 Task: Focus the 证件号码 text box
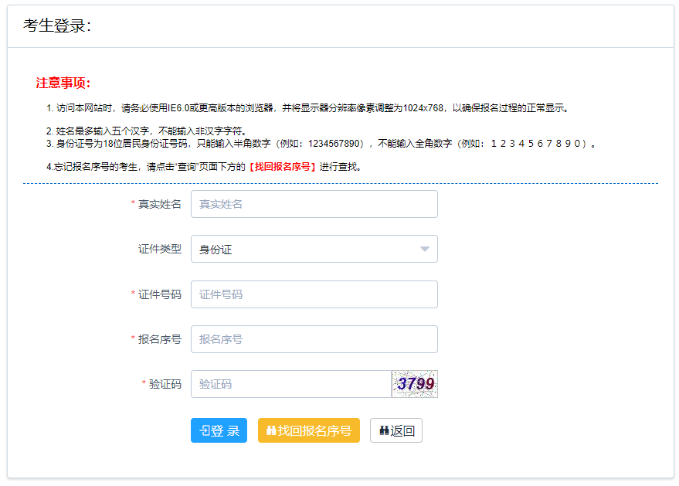coord(314,294)
